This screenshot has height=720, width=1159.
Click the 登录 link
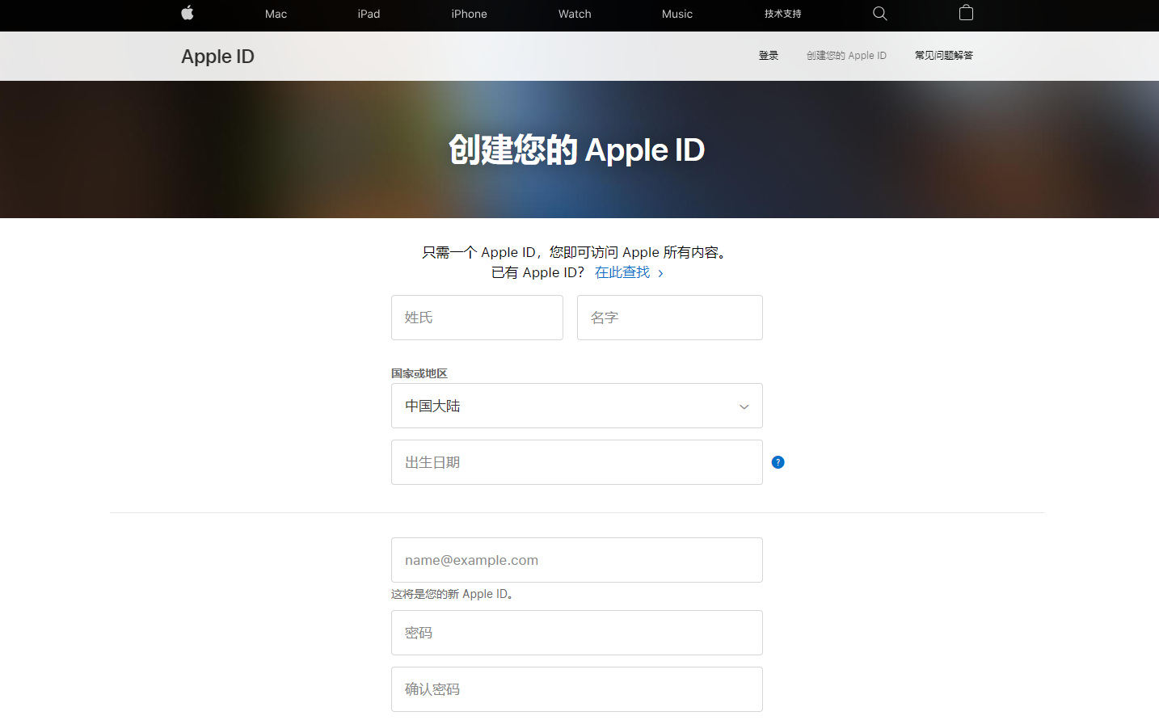(x=769, y=56)
